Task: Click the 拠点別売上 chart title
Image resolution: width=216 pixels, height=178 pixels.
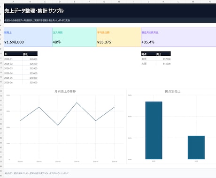Action: [x=173, y=91]
